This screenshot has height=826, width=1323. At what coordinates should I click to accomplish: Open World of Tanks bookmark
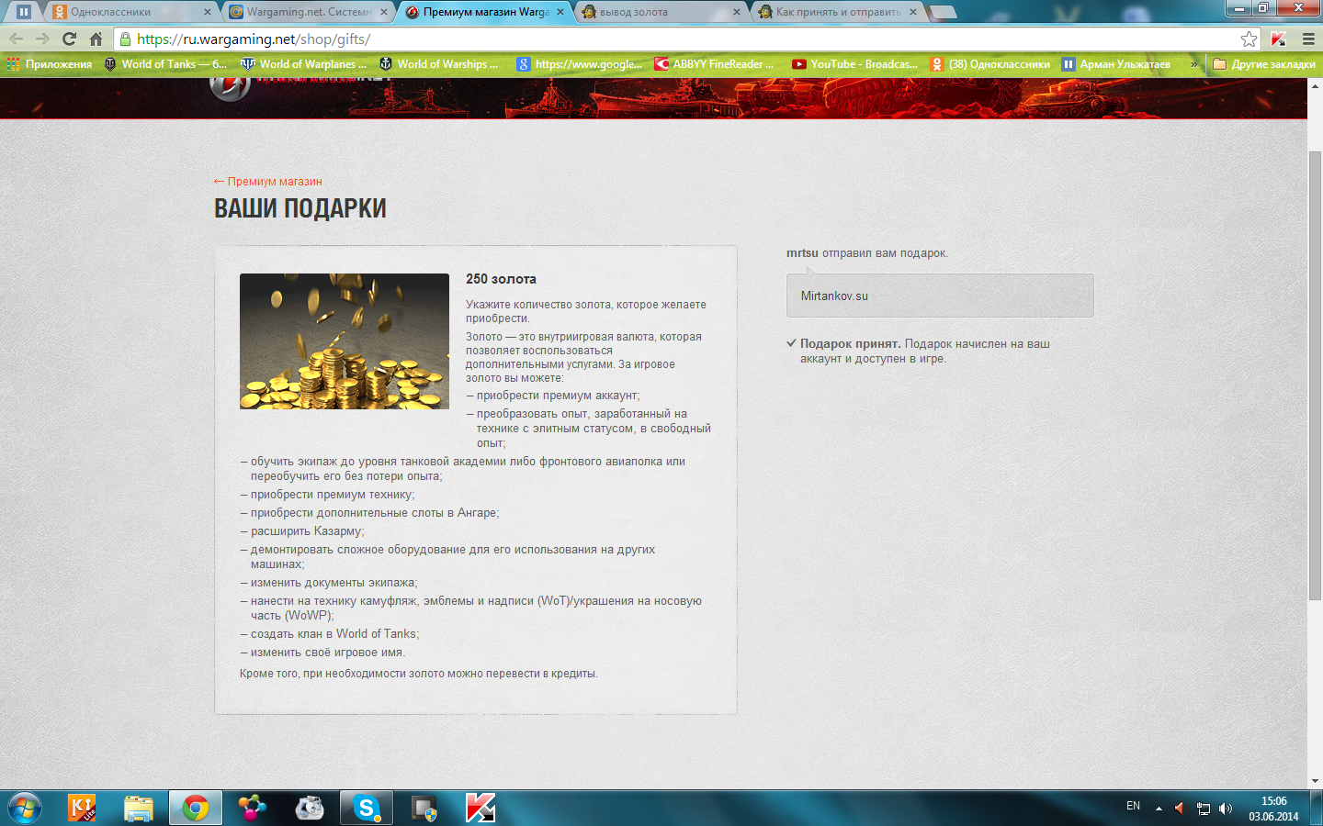[x=165, y=64]
